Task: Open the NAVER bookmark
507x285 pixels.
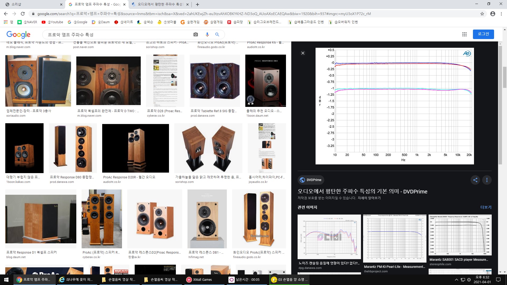Action: pos(27,22)
